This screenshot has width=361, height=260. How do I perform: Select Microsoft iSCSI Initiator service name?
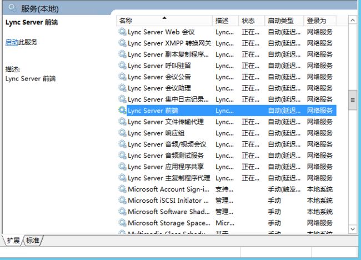point(168,201)
